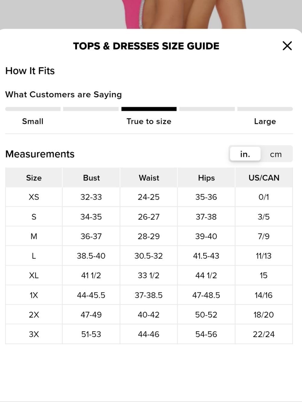Tap the Large fit rating segment

pos(265,109)
